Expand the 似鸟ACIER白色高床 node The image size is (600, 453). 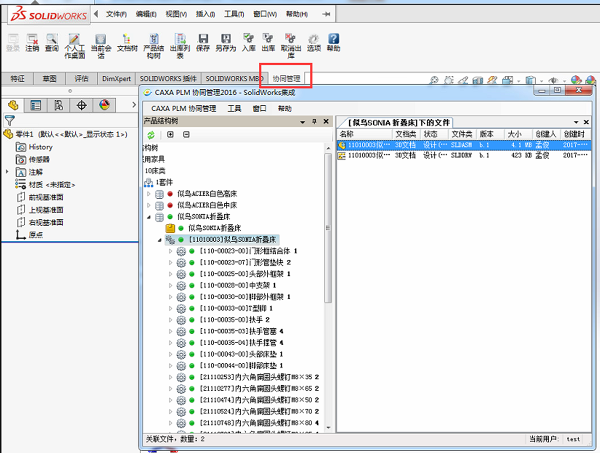tap(149, 194)
